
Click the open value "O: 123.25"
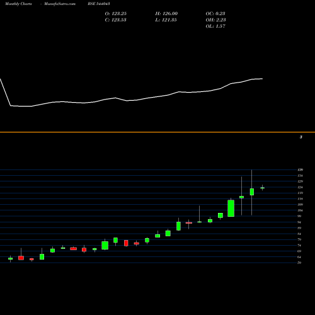coord(116,14)
